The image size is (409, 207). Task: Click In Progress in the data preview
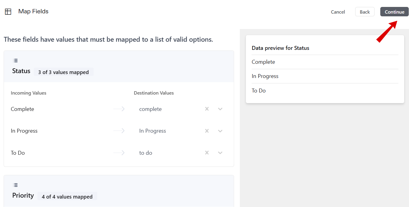click(x=265, y=76)
